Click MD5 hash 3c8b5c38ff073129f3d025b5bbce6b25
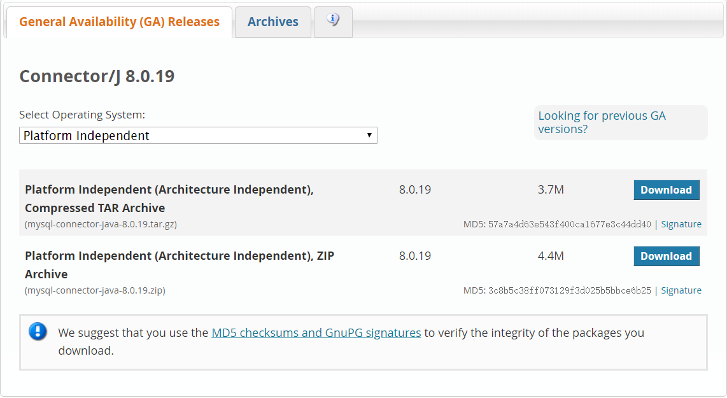Screen dimensions: 727x398 (569, 291)
